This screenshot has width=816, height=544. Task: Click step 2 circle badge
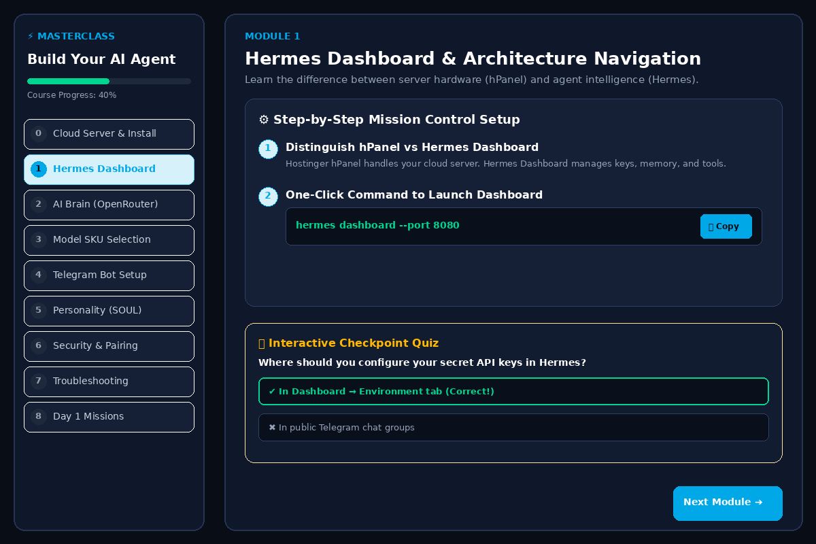[268, 196]
